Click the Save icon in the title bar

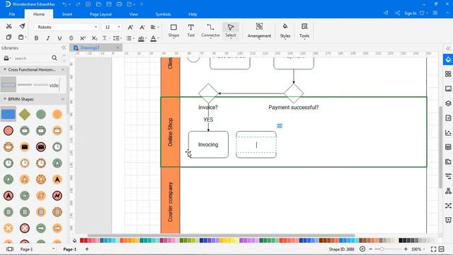[109, 4]
